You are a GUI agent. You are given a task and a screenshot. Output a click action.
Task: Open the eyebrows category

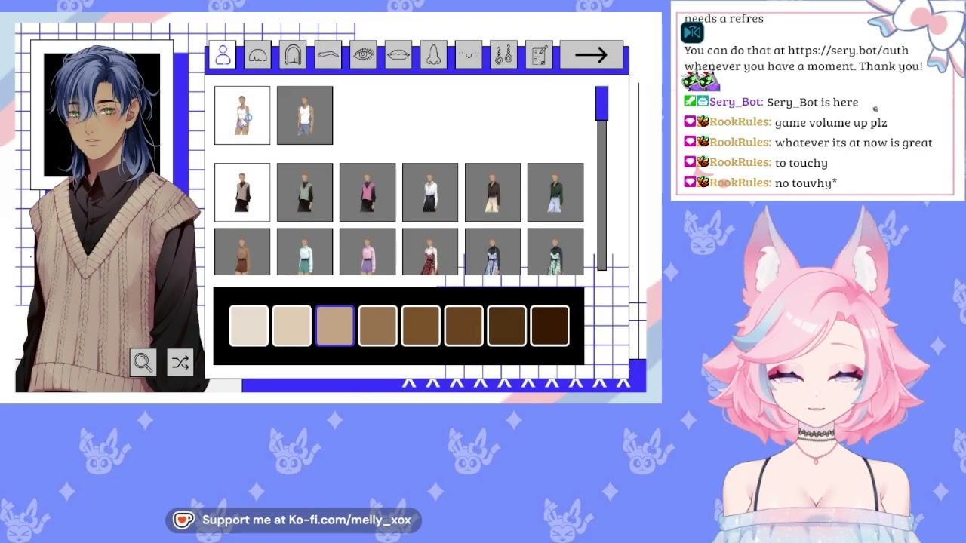(328, 55)
